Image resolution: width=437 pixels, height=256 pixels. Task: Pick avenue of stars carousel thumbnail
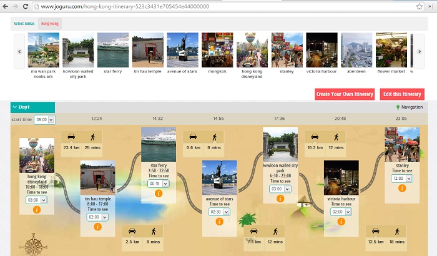[182, 50]
